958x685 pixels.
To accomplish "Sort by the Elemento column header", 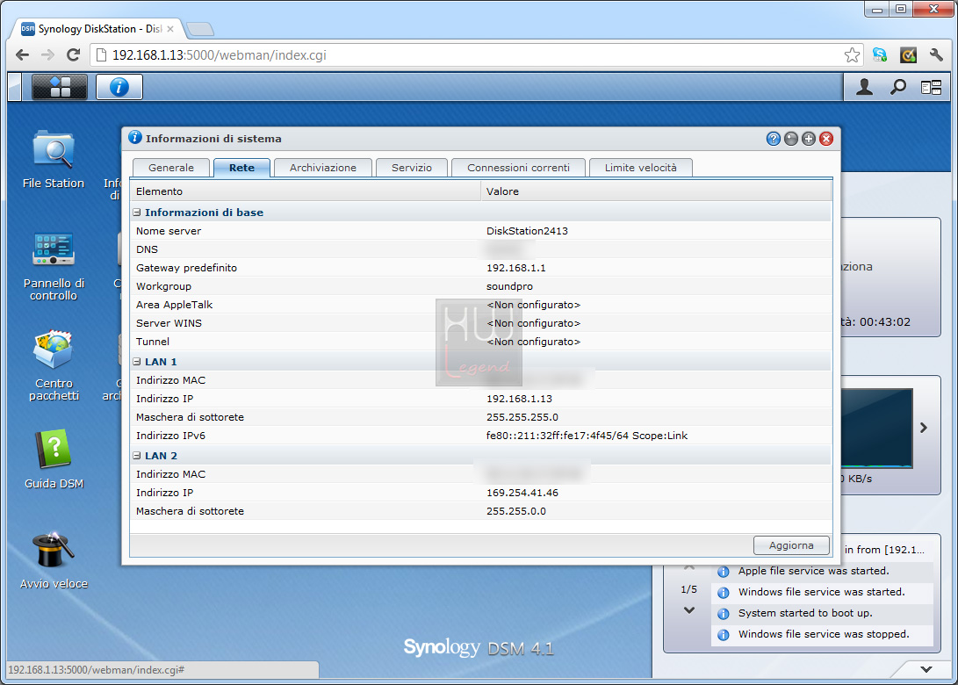I will (x=306, y=191).
